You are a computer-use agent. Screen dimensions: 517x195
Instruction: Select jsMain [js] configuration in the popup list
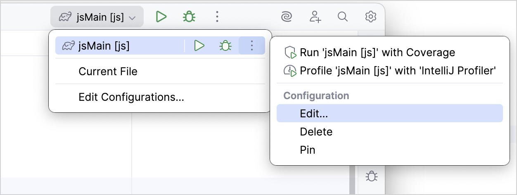[104, 46]
